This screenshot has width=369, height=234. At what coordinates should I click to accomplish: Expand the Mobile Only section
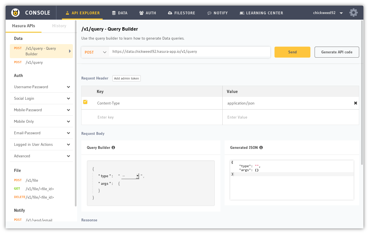(x=41, y=121)
